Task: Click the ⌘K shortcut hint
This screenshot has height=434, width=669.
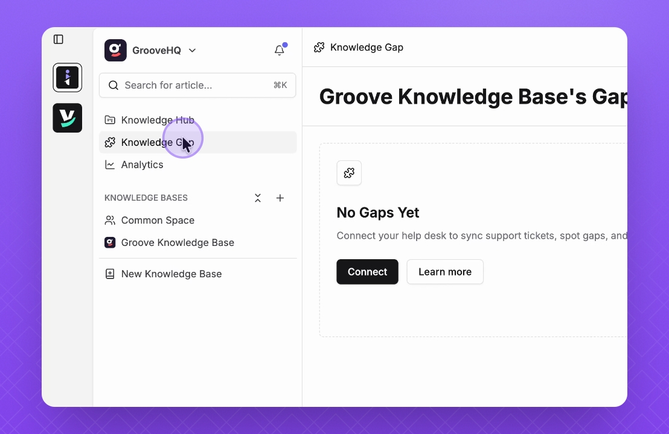Action: [x=280, y=85]
